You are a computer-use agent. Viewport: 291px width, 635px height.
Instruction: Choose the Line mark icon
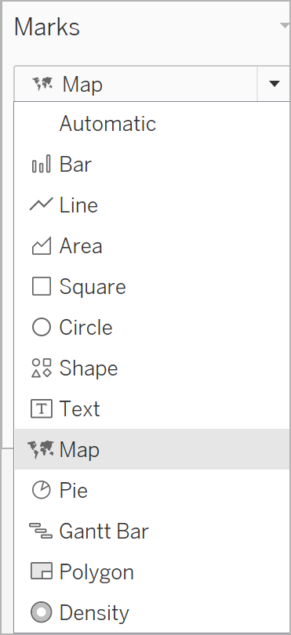(x=42, y=205)
